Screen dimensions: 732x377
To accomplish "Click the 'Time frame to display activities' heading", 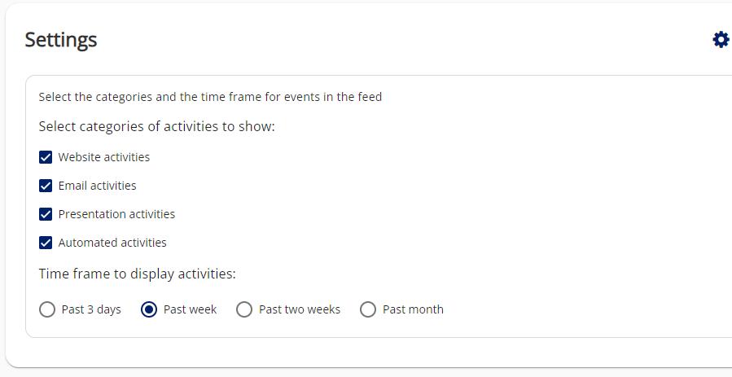I will [x=138, y=274].
